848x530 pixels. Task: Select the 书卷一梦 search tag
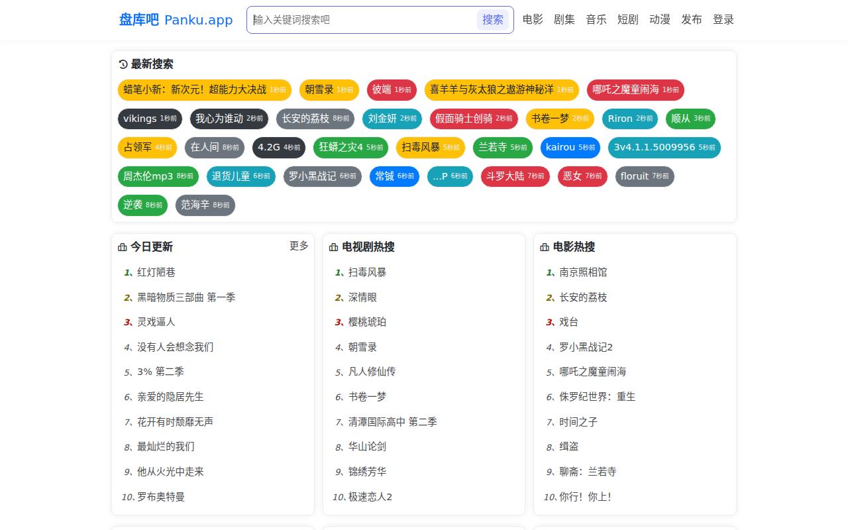(x=560, y=119)
